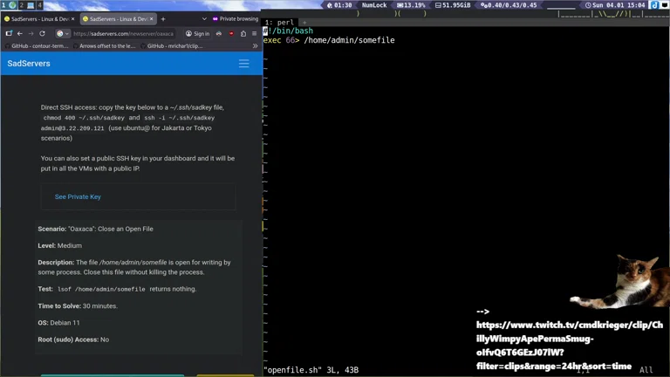670x377 pixels.
Task: Open the browser extensions puzzle icon
Action: (243, 33)
